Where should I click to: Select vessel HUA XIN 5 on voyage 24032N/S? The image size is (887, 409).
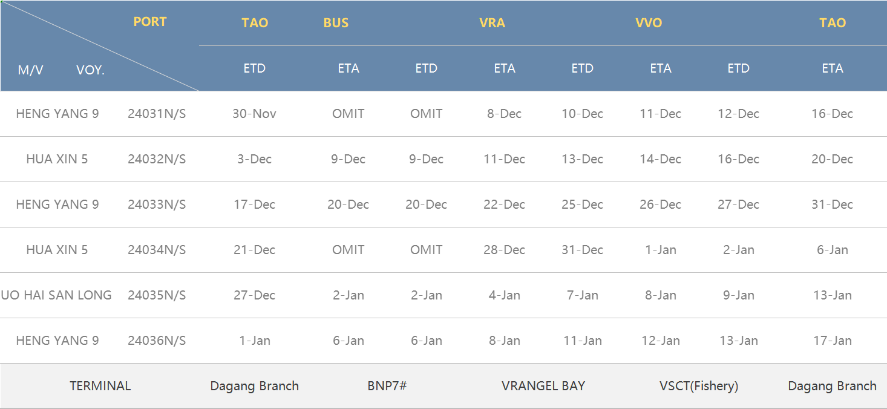57,159
